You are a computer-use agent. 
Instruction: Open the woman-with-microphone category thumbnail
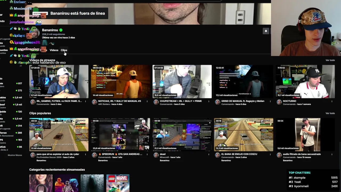41,183
